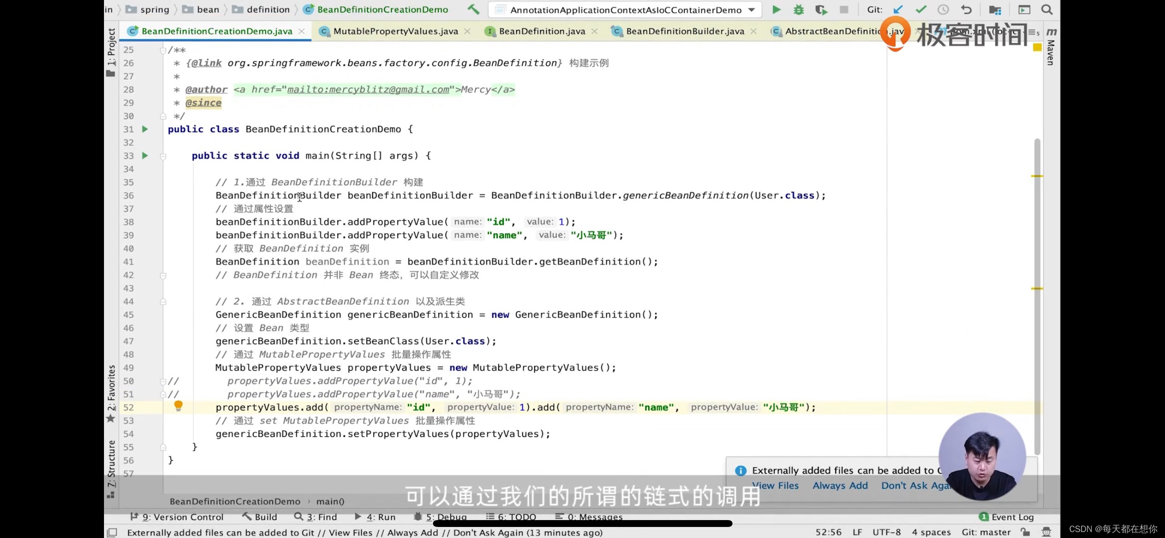Click Always Add link in notification
1165x538 pixels.
tap(840, 486)
